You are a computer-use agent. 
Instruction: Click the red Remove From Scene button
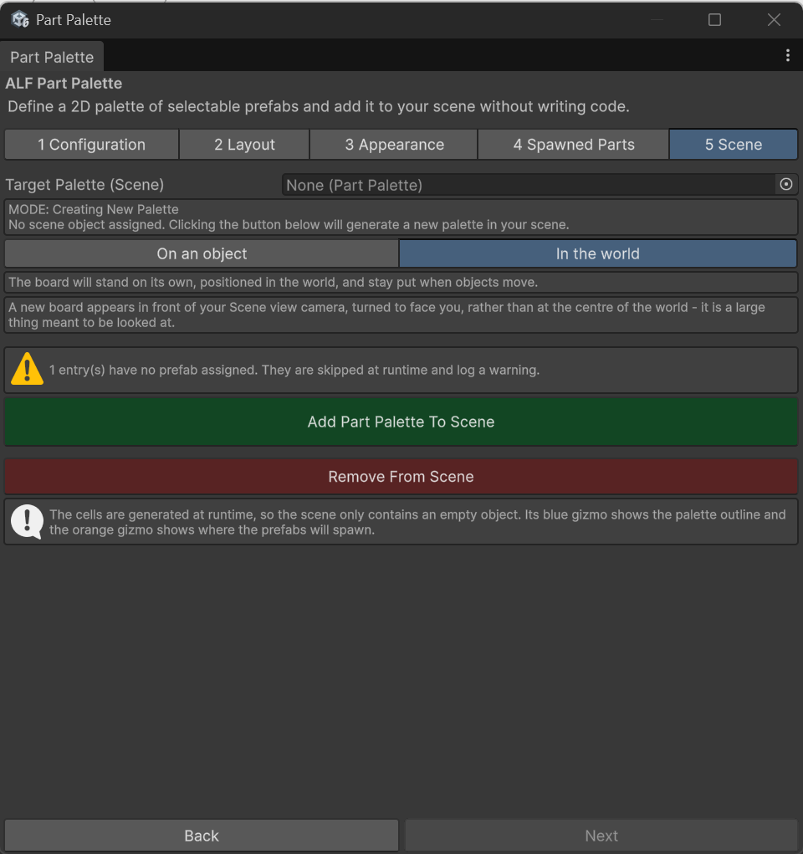[401, 477]
